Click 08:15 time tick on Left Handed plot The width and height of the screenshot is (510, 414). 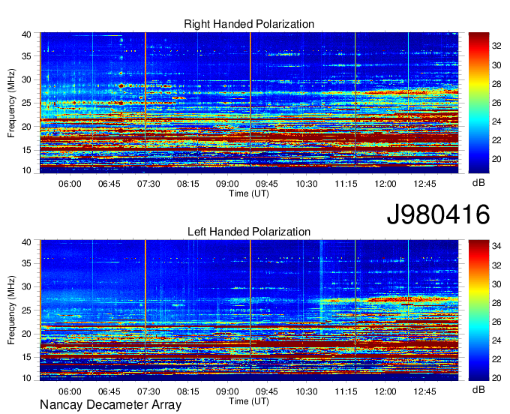(x=188, y=391)
